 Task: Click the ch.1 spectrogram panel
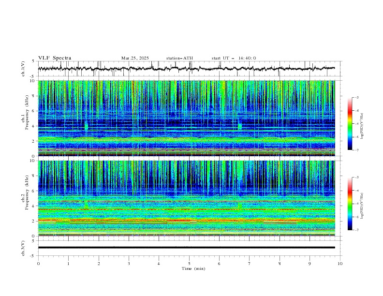[x=187, y=118]
